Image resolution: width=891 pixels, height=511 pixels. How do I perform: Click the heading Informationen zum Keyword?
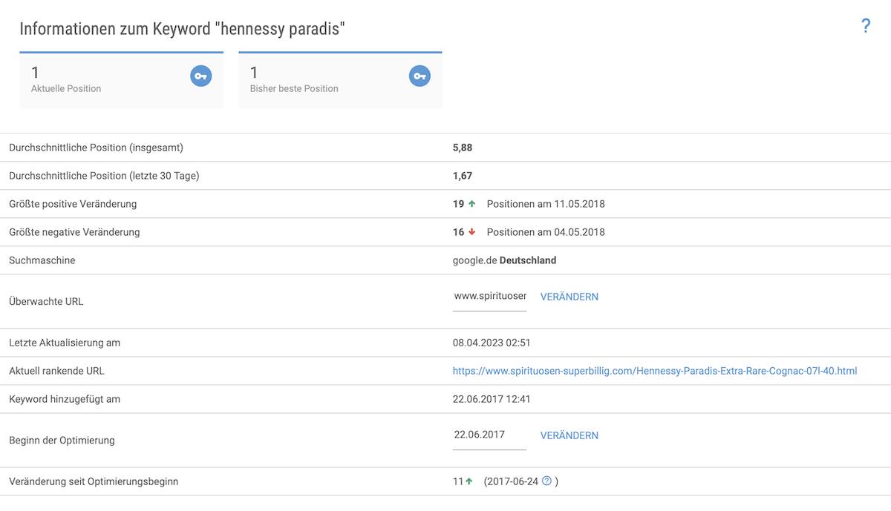[183, 29]
